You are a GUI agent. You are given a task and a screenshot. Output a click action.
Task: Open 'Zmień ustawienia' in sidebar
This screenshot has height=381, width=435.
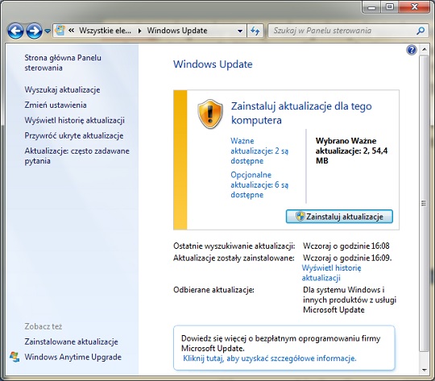(x=56, y=106)
